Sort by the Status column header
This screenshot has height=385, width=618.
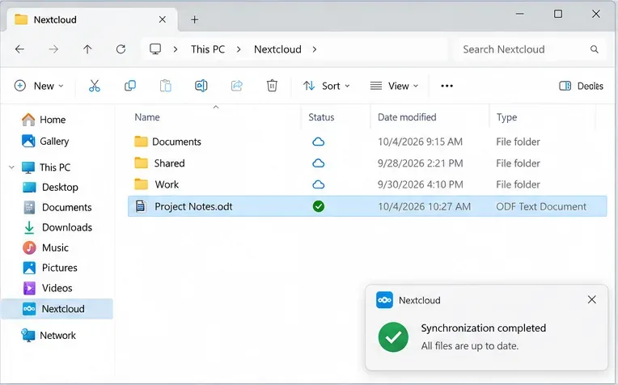pyautogui.click(x=321, y=117)
